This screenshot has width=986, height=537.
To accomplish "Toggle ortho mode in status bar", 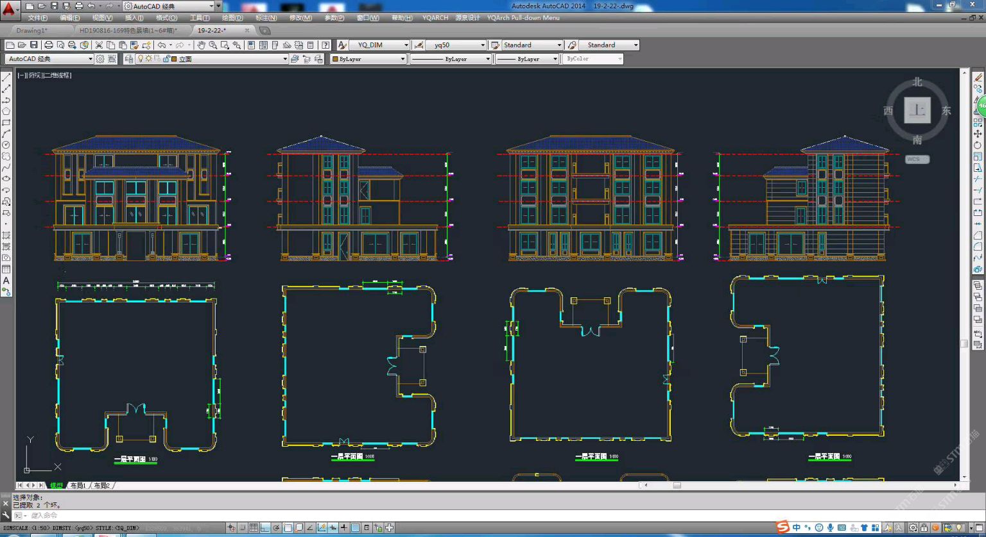I will coord(265,528).
